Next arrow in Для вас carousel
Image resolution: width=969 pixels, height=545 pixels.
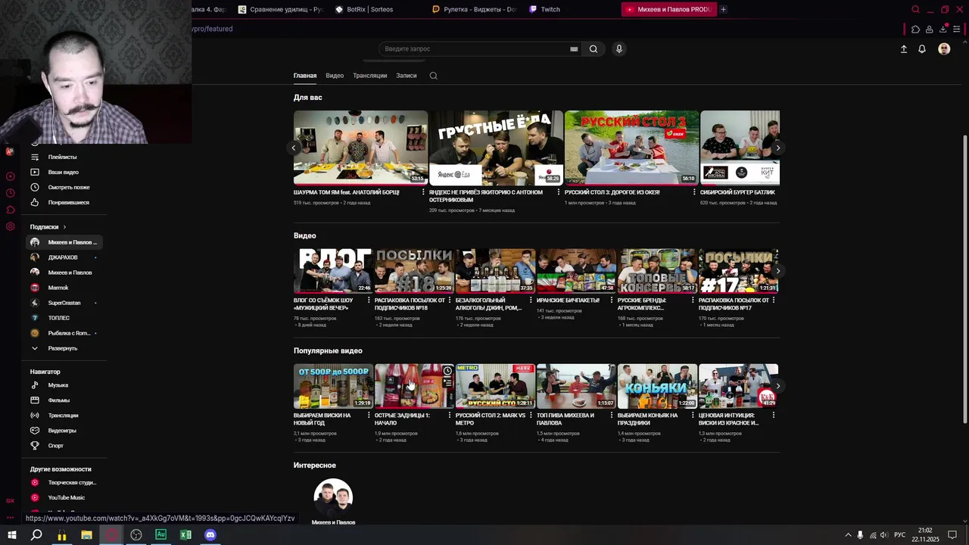777,148
